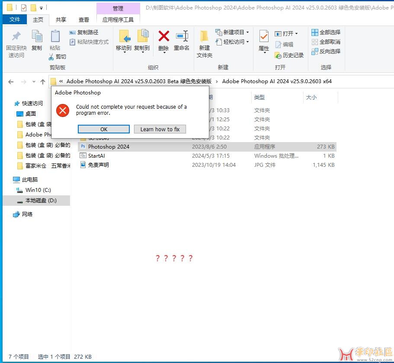Click the Copy icon in the ribbon
The width and height of the screenshot is (394, 363).
point(37,36)
